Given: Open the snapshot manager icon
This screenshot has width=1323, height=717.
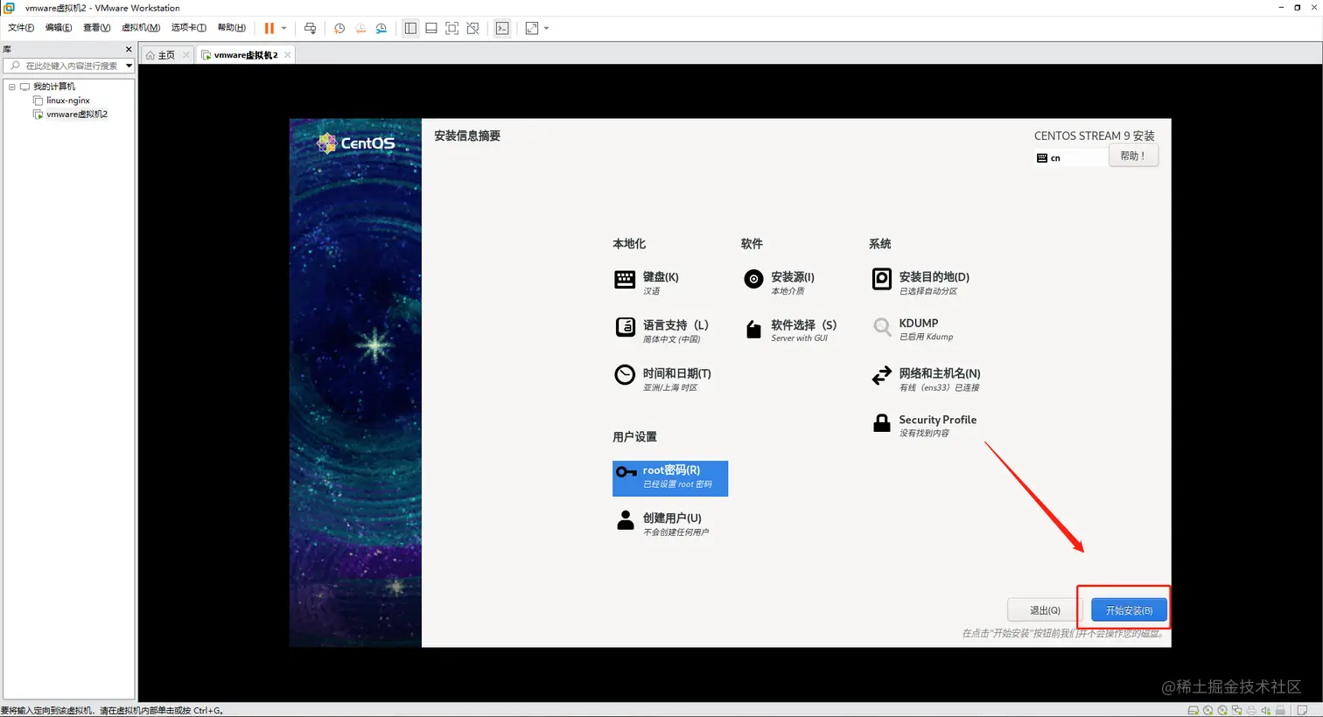Looking at the screenshot, I should click(x=381, y=28).
